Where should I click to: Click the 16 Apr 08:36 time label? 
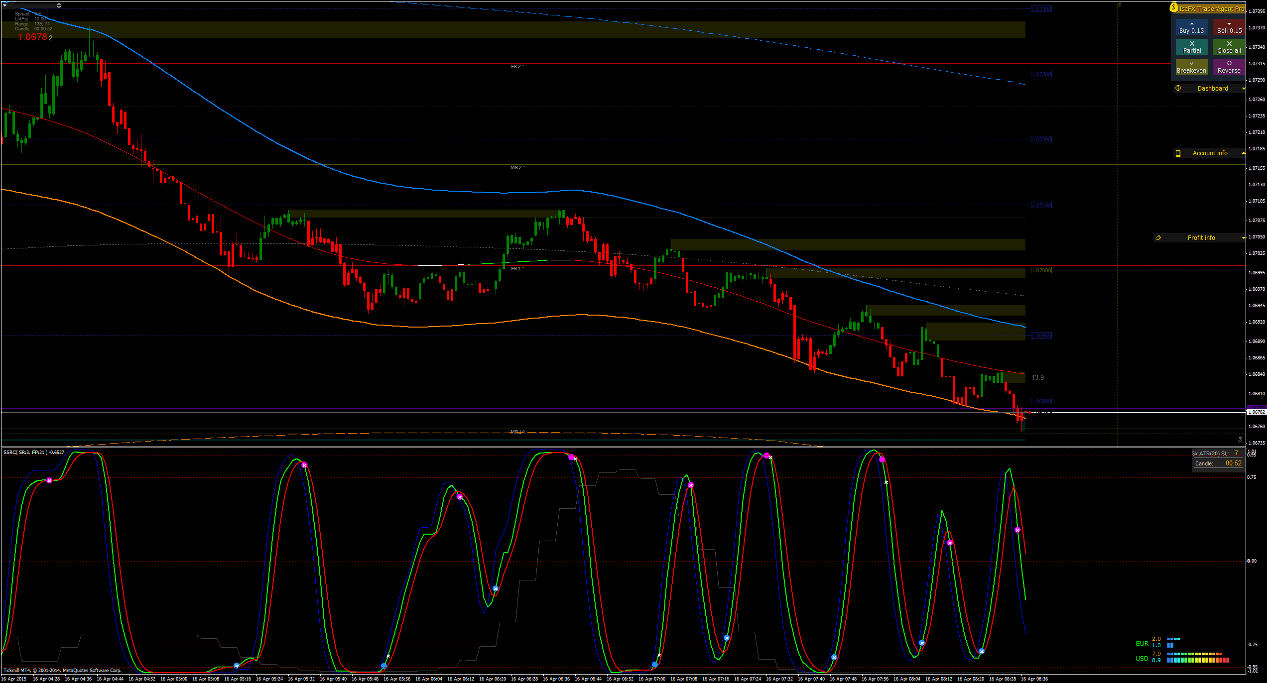click(x=1034, y=679)
